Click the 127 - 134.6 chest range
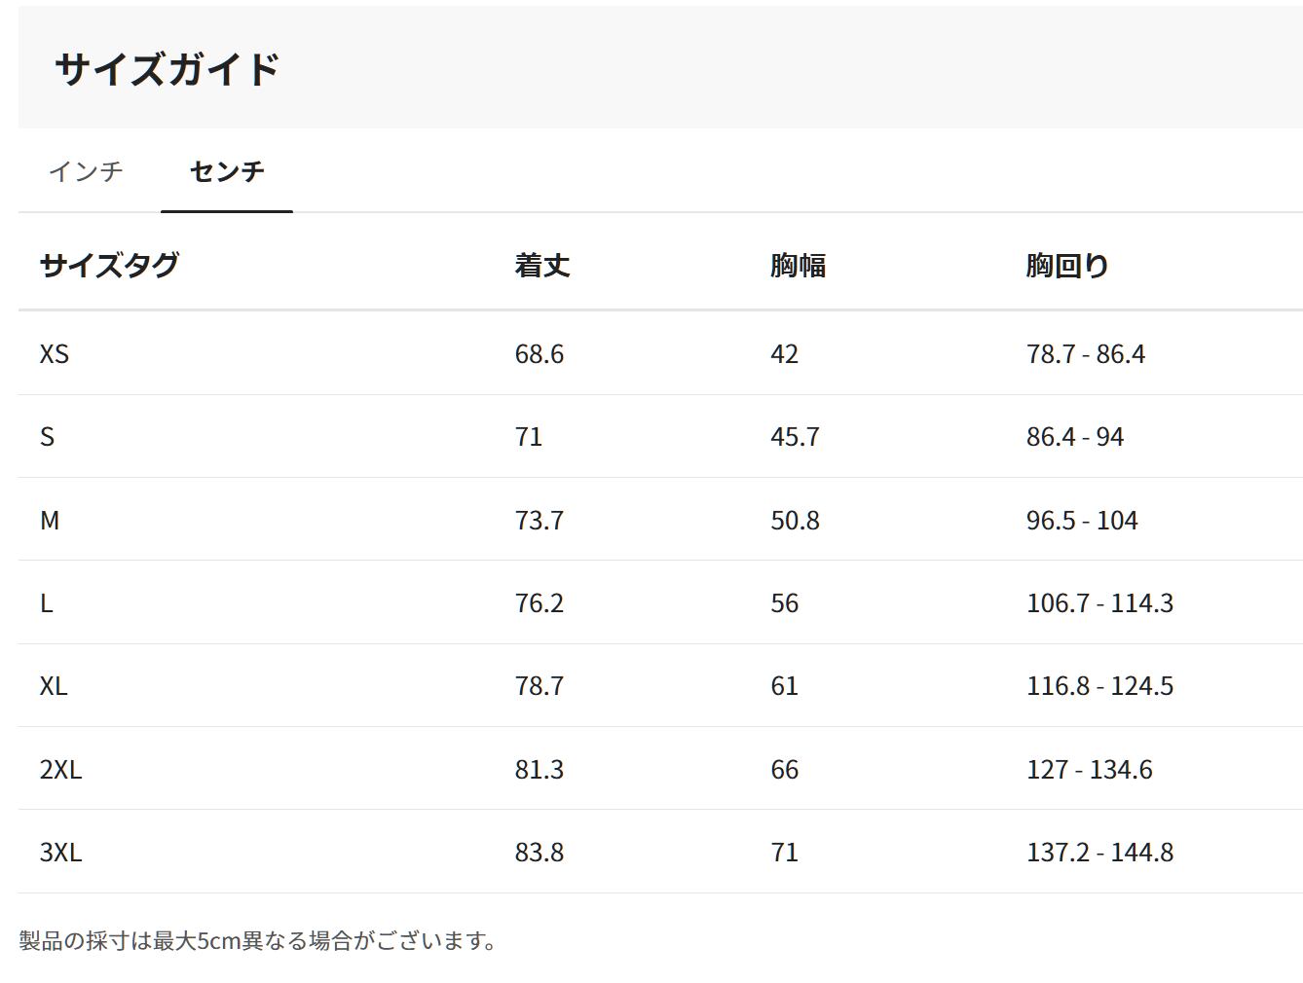 pyautogui.click(x=1089, y=770)
